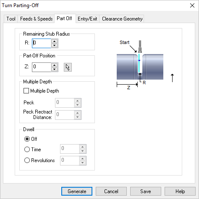Click the Peck value field

pos(65,103)
